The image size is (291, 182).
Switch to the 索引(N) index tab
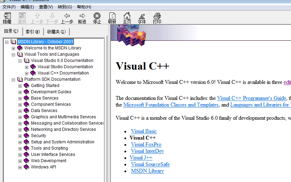33,32
